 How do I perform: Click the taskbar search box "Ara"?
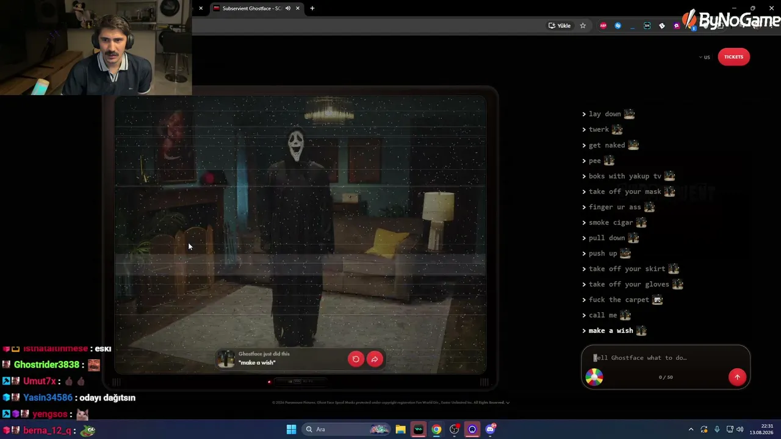click(x=347, y=429)
